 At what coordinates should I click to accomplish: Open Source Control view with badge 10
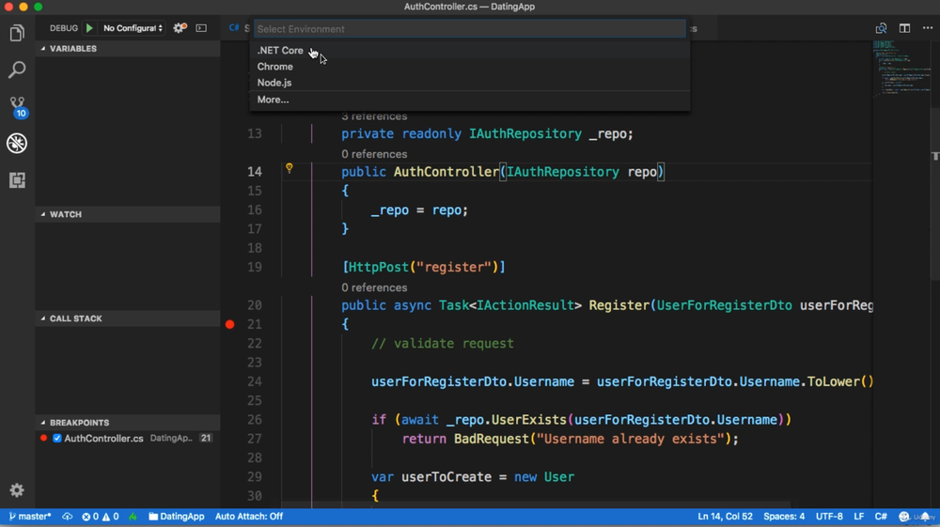pos(17,106)
